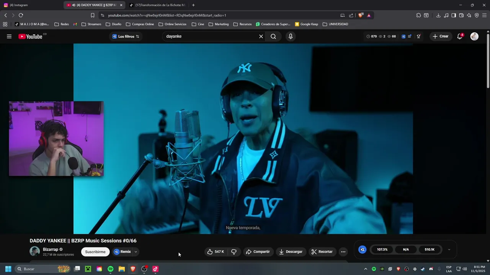Open a new browser tab
The height and width of the screenshot is (275, 490).
pyautogui.click(x=193, y=5)
